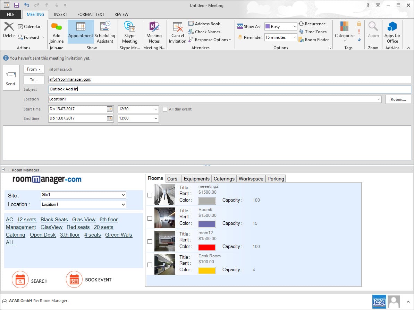
Task: Enable the All day event checkbox
Action: tap(165, 109)
